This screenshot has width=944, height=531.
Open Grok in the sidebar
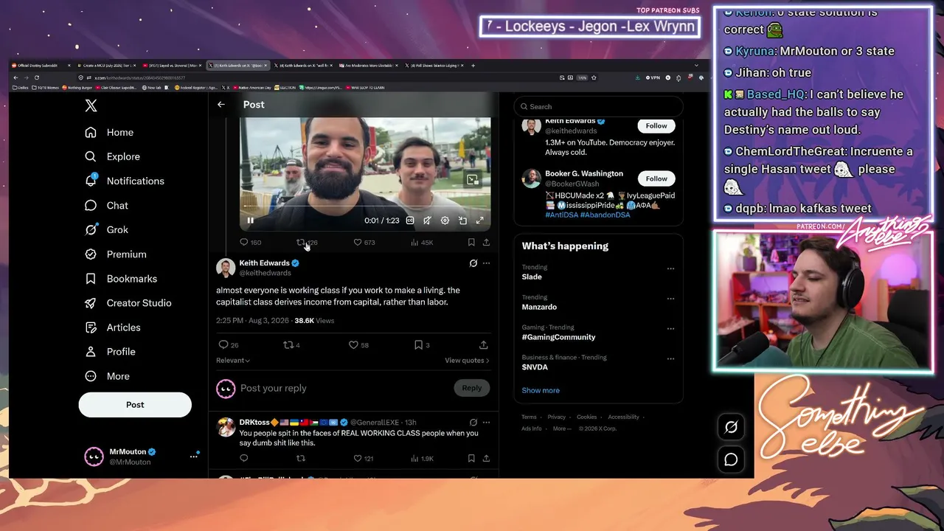click(x=106, y=229)
